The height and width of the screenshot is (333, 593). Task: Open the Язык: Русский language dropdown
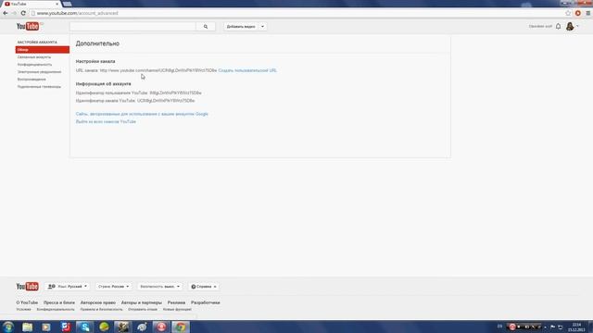(68, 287)
